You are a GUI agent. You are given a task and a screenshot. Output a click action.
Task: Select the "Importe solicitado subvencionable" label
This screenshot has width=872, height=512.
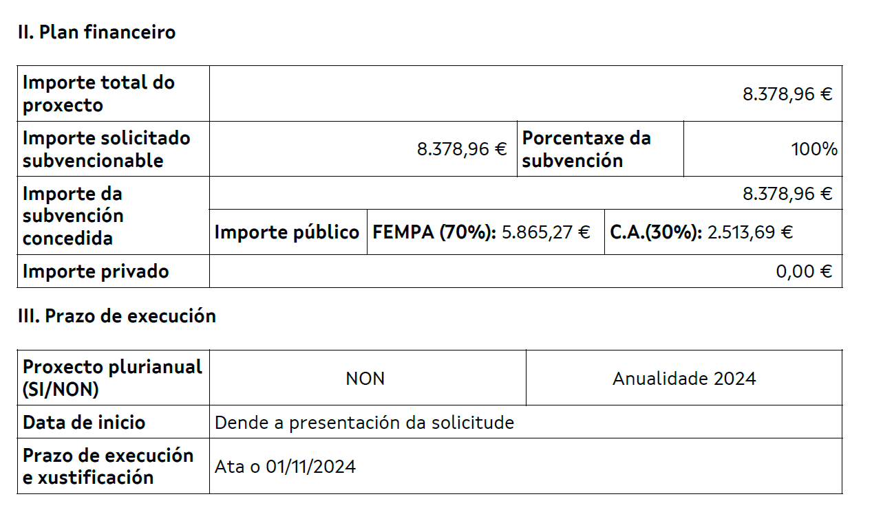[x=107, y=149]
